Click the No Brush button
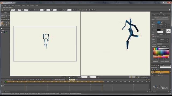The image size is (172, 96). coord(169,31)
